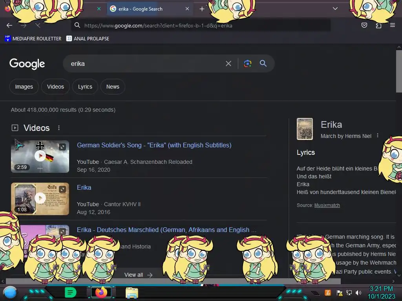Open Erika - Deutsches Marschlied video link

(166, 230)
